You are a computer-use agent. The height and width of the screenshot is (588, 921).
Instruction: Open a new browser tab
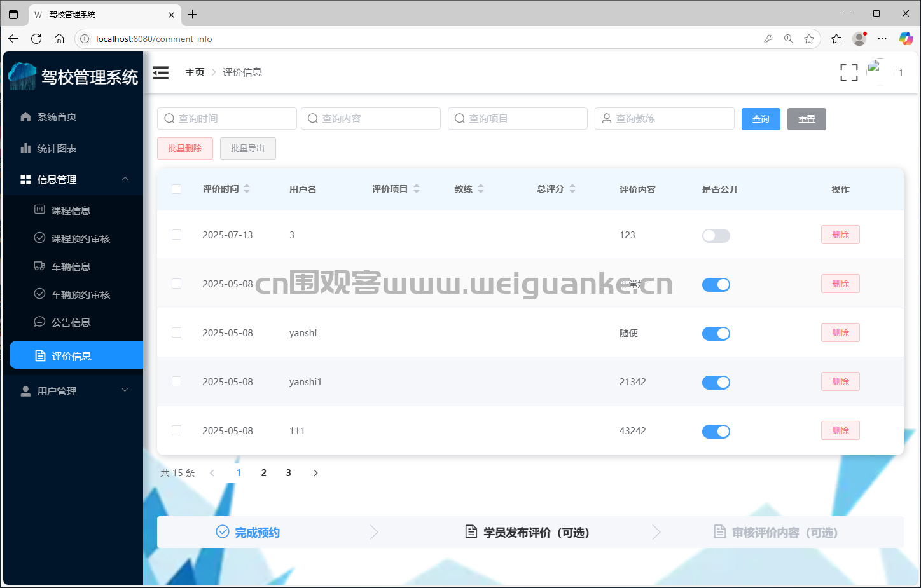click(x=193, y=14)
